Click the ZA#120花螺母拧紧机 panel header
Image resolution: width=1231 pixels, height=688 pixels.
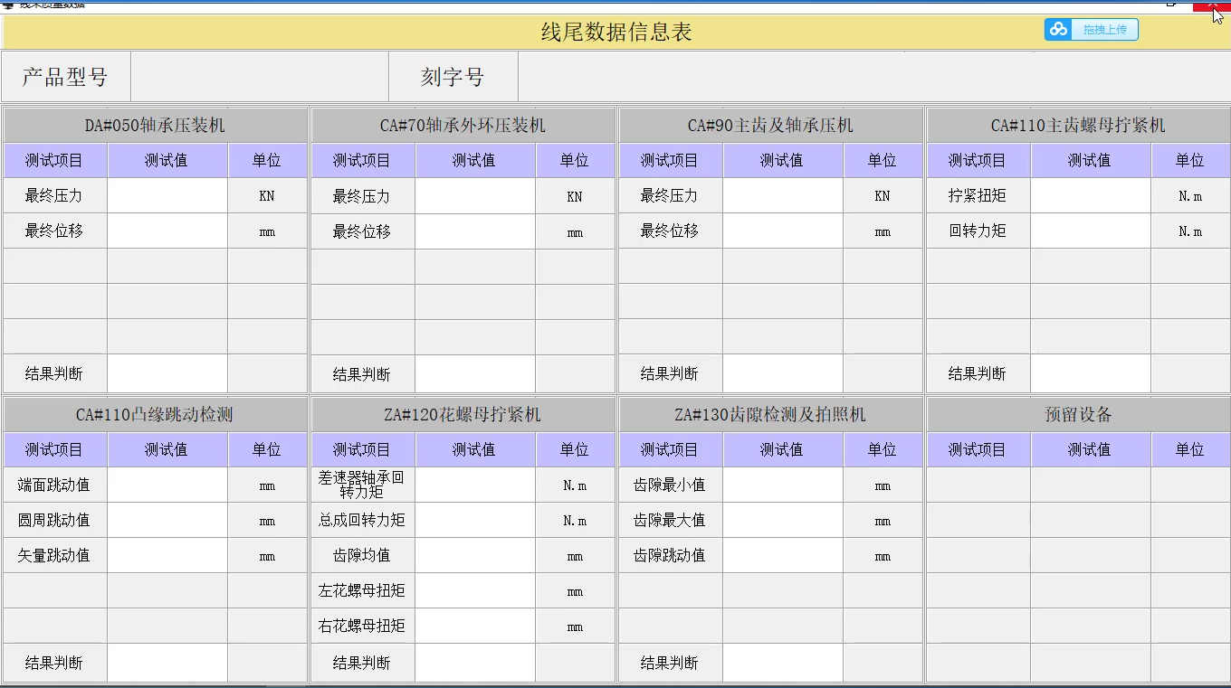pos(463,414)
